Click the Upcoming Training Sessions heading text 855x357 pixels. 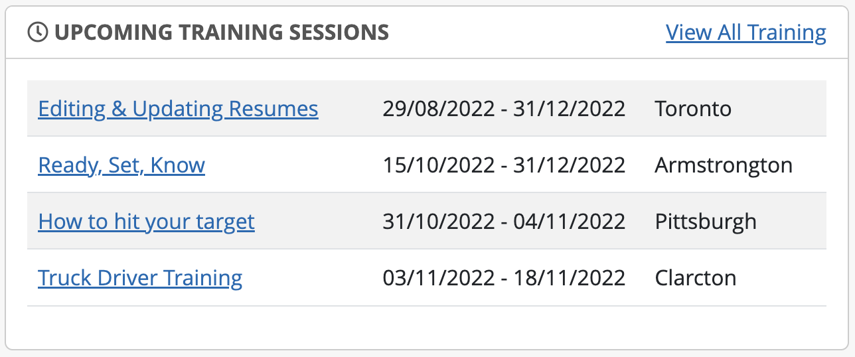coord(221,32)
